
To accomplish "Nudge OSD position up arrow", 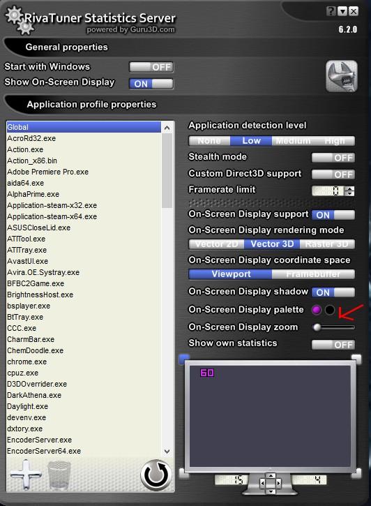I will click(x=271, y=476).
